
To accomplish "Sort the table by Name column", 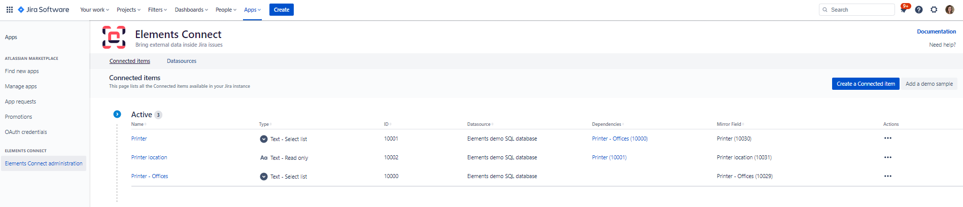I will pos(138,124).
